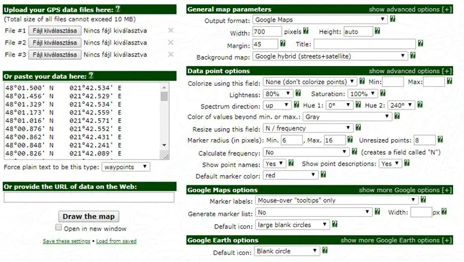Open help icon beside Marker radius Max
Image resolution: width=464 pixels, height=262 pixels.
[350, 139]
